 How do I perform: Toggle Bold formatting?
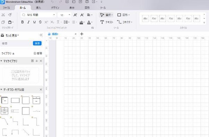click(22, 22)
